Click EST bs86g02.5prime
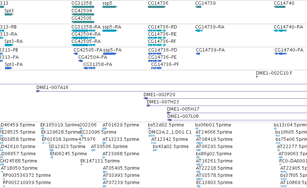 [214, 154]
